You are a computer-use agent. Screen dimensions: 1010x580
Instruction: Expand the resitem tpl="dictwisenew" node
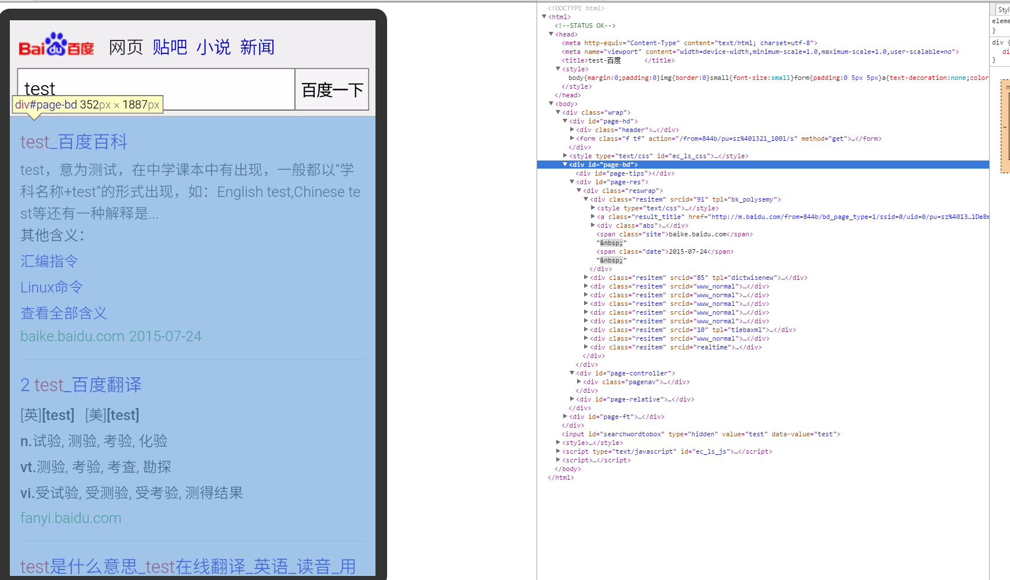(x=586, y=278)
